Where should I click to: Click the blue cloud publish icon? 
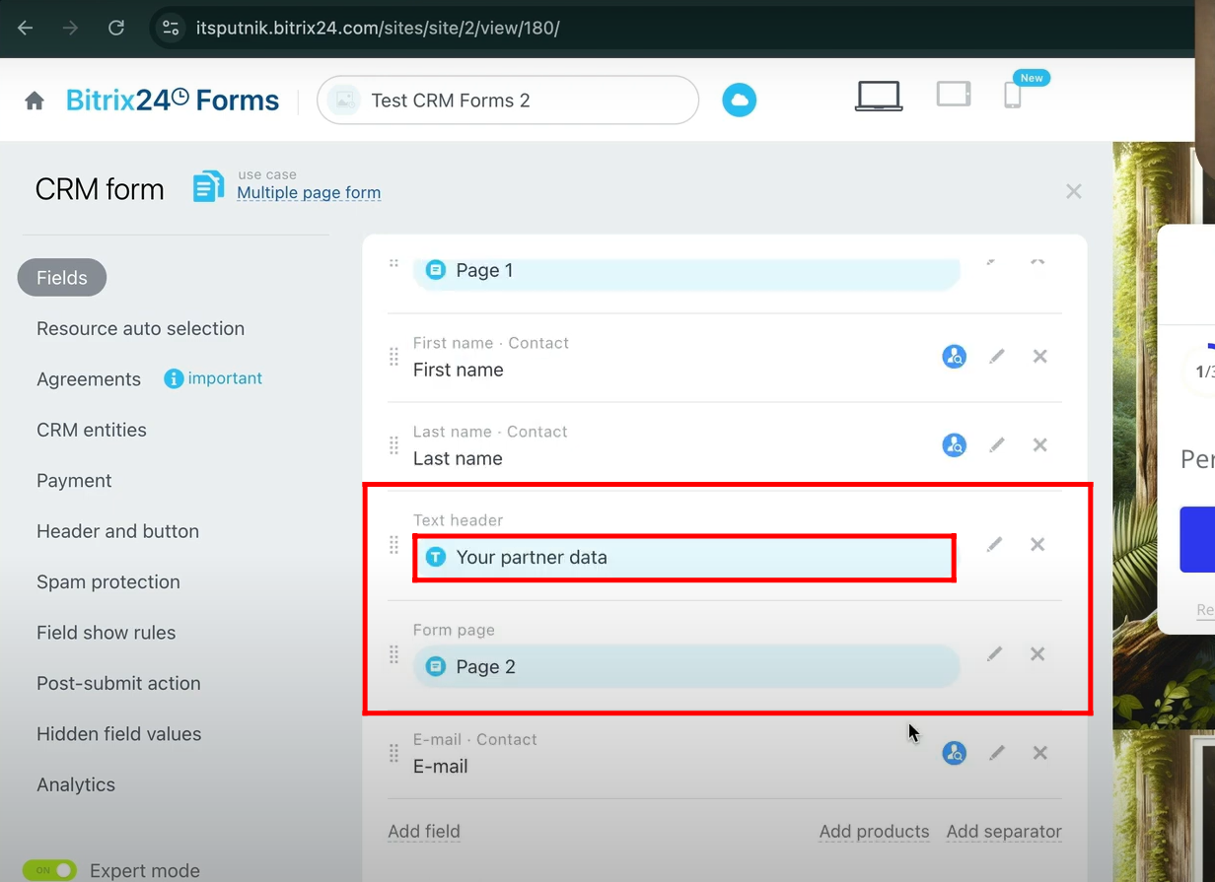point(739,101)
